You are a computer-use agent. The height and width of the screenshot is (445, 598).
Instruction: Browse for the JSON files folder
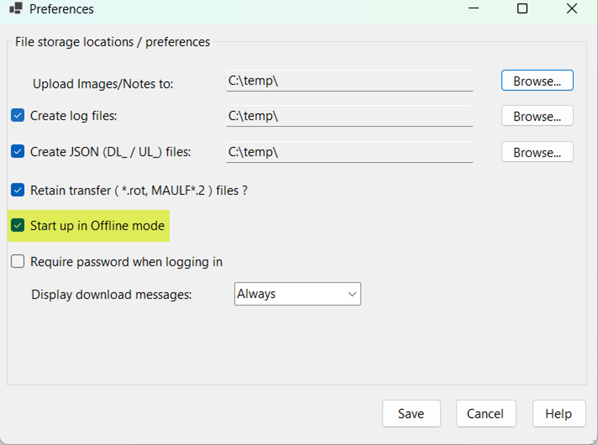click(537, 152)
